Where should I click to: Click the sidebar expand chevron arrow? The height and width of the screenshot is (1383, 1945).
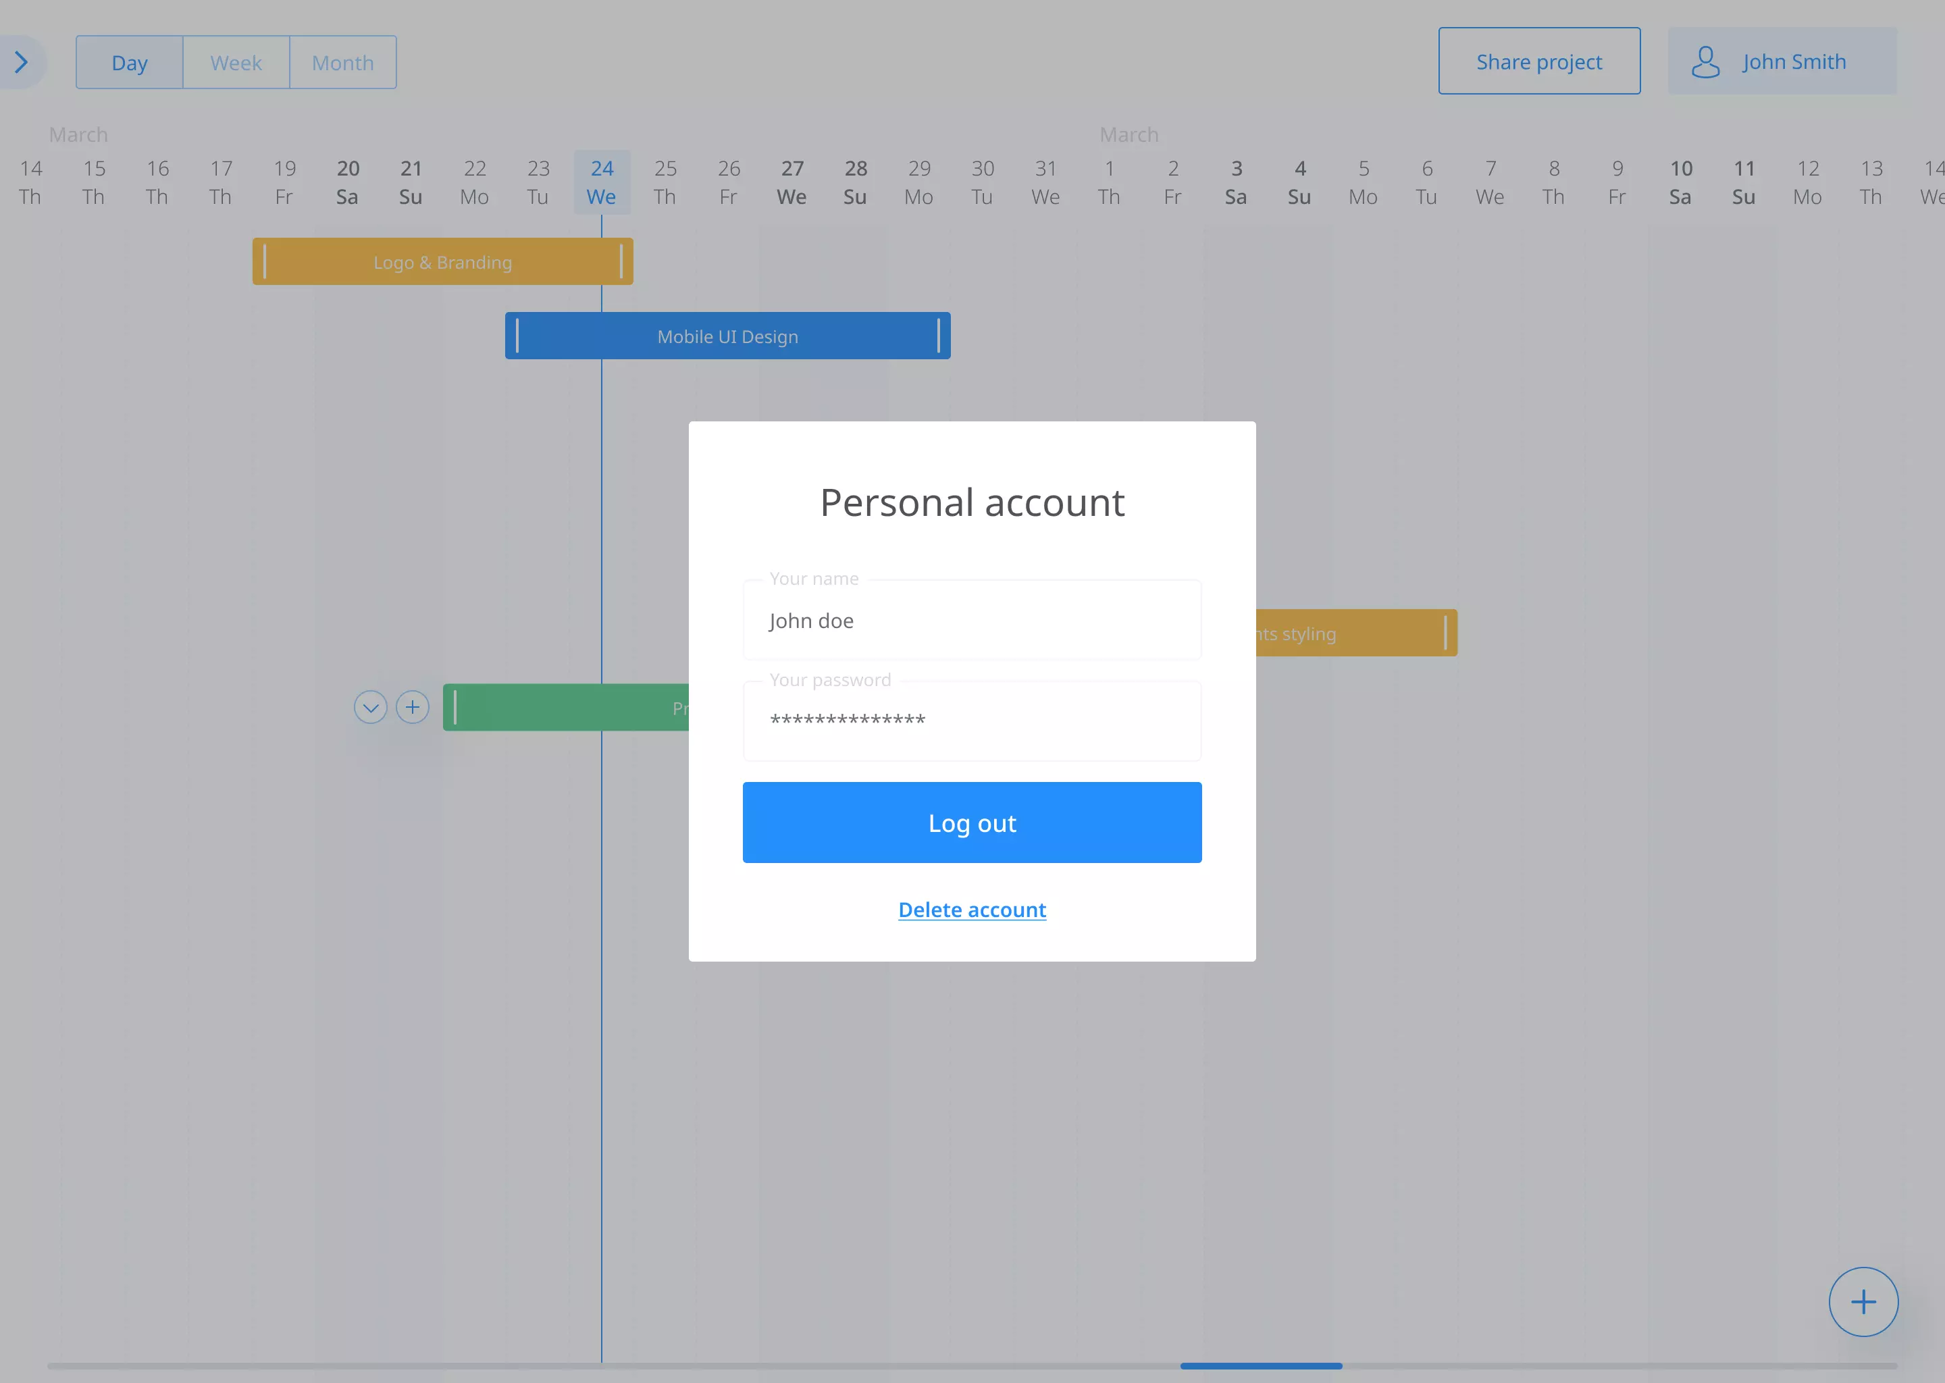point(22,62)
